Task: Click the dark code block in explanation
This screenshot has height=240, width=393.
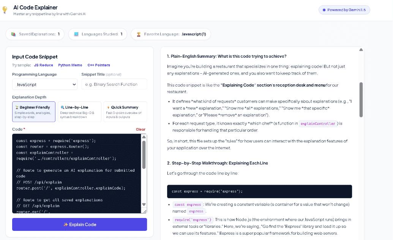Action: tap(259, 191)
